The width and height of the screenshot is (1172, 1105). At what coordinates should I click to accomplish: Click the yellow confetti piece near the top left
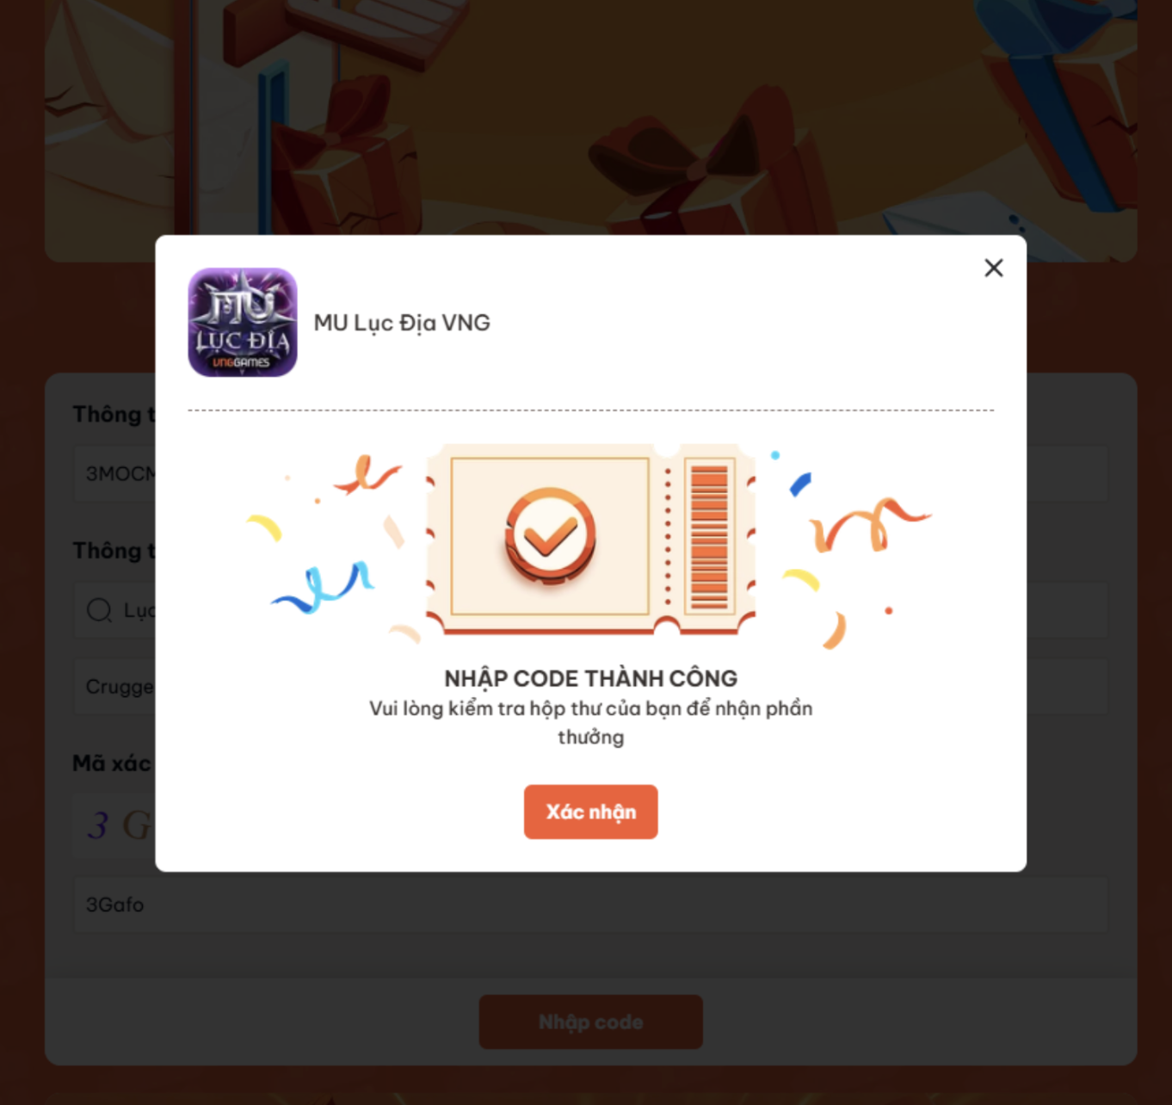click(265, 527)
